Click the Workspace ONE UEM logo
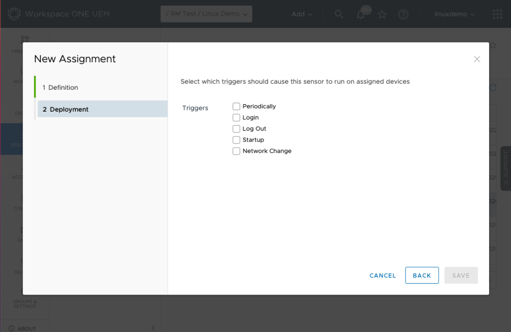The width and height of the screenshot is (511, 332). tap(14, 14)
